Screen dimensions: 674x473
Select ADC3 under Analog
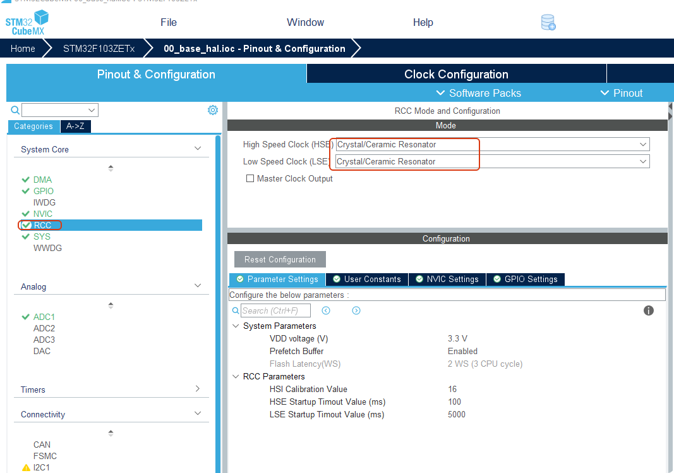click(x=44, y=340)
